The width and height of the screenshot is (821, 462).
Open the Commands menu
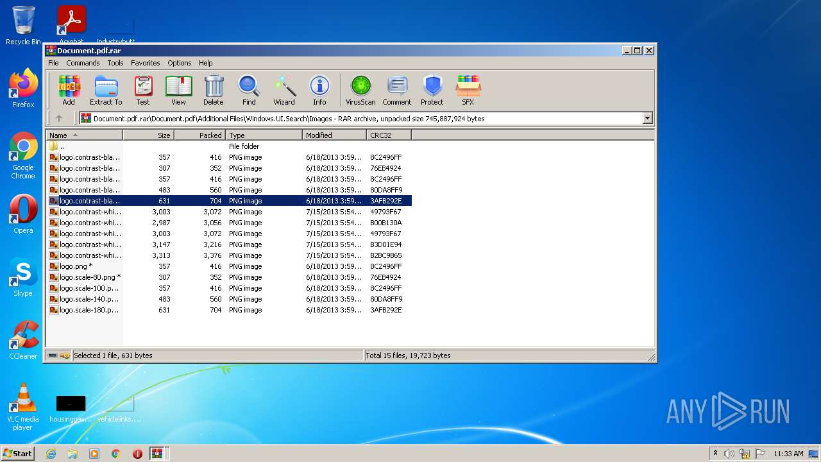coord(83,63)
